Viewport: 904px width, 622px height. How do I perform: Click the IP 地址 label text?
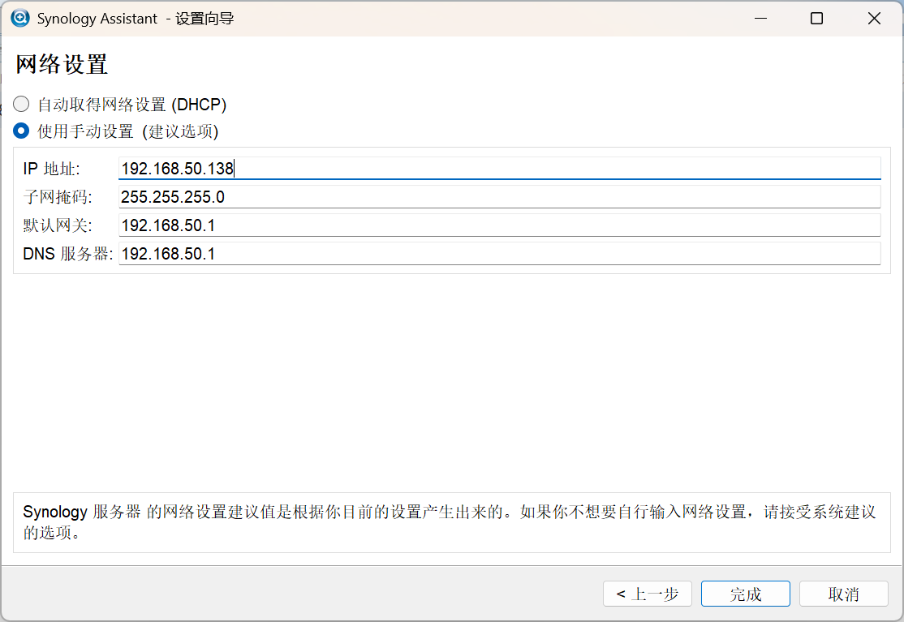[x=52, y=169]
